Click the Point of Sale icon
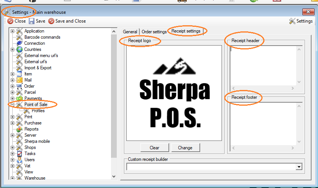 [20, 105]
